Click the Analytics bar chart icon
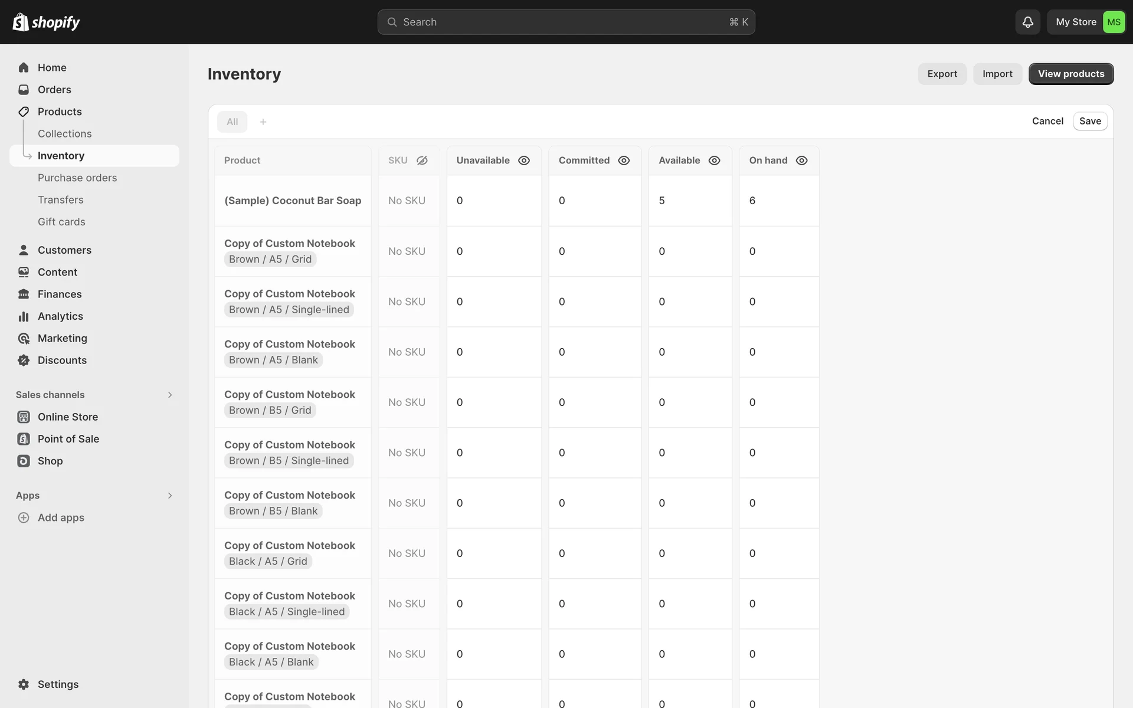The width and height of the screenshot is (1133, 708). pos(24,317)
